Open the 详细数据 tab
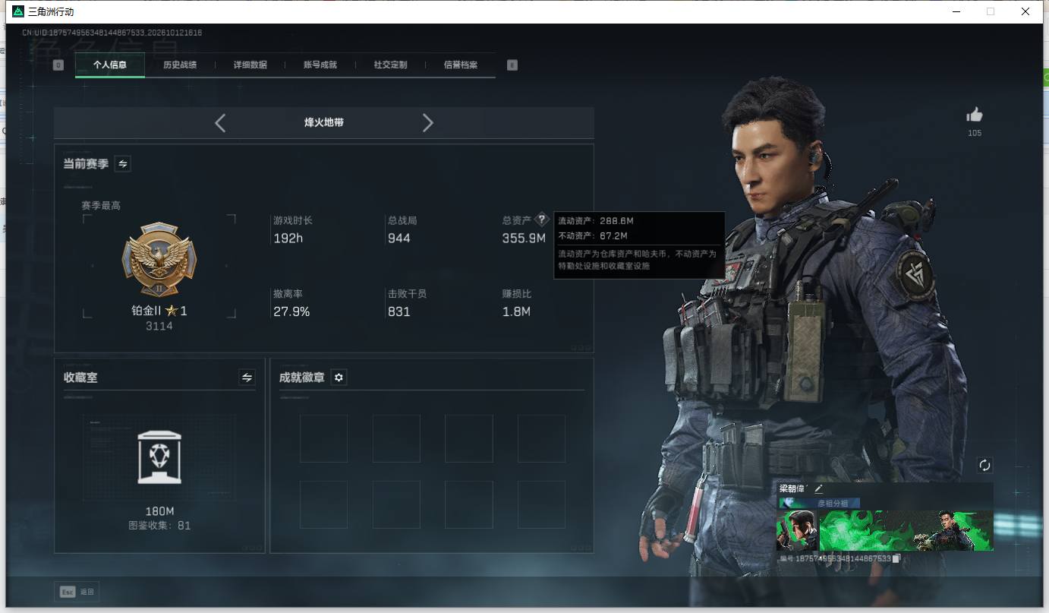 coord(250,65)
